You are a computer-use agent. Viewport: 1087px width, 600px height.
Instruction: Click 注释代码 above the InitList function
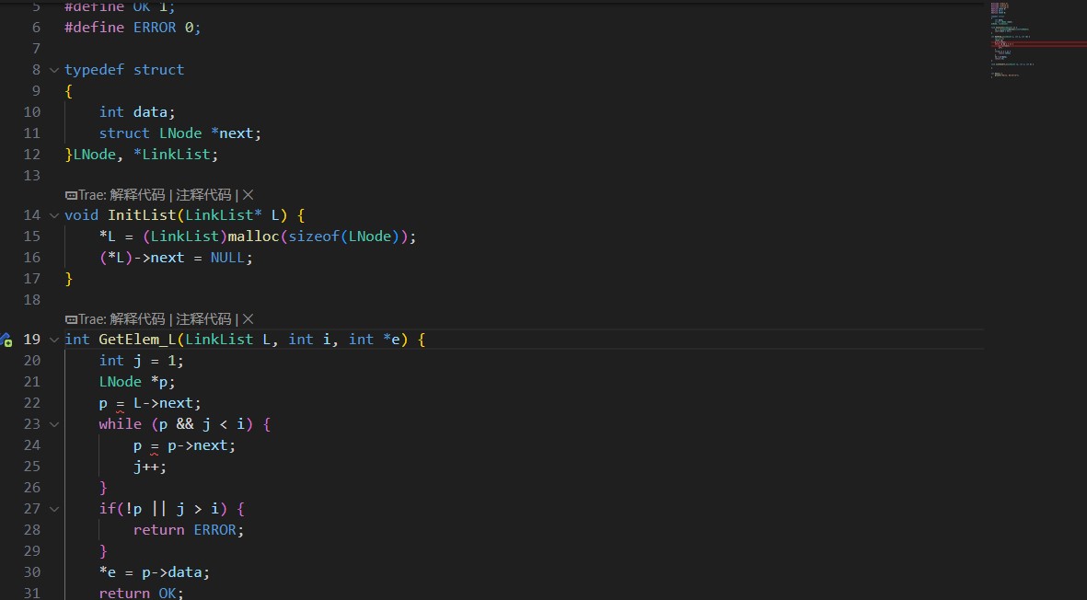point(203,195)
